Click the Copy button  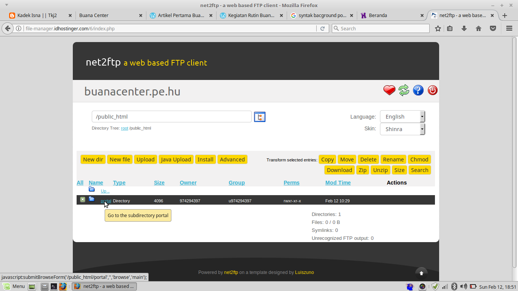pos(328,160)
